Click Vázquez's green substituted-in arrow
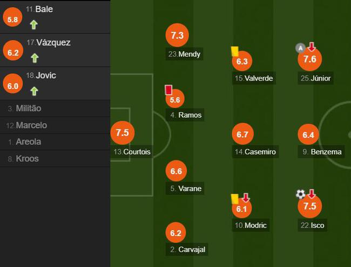 (35, 58)
